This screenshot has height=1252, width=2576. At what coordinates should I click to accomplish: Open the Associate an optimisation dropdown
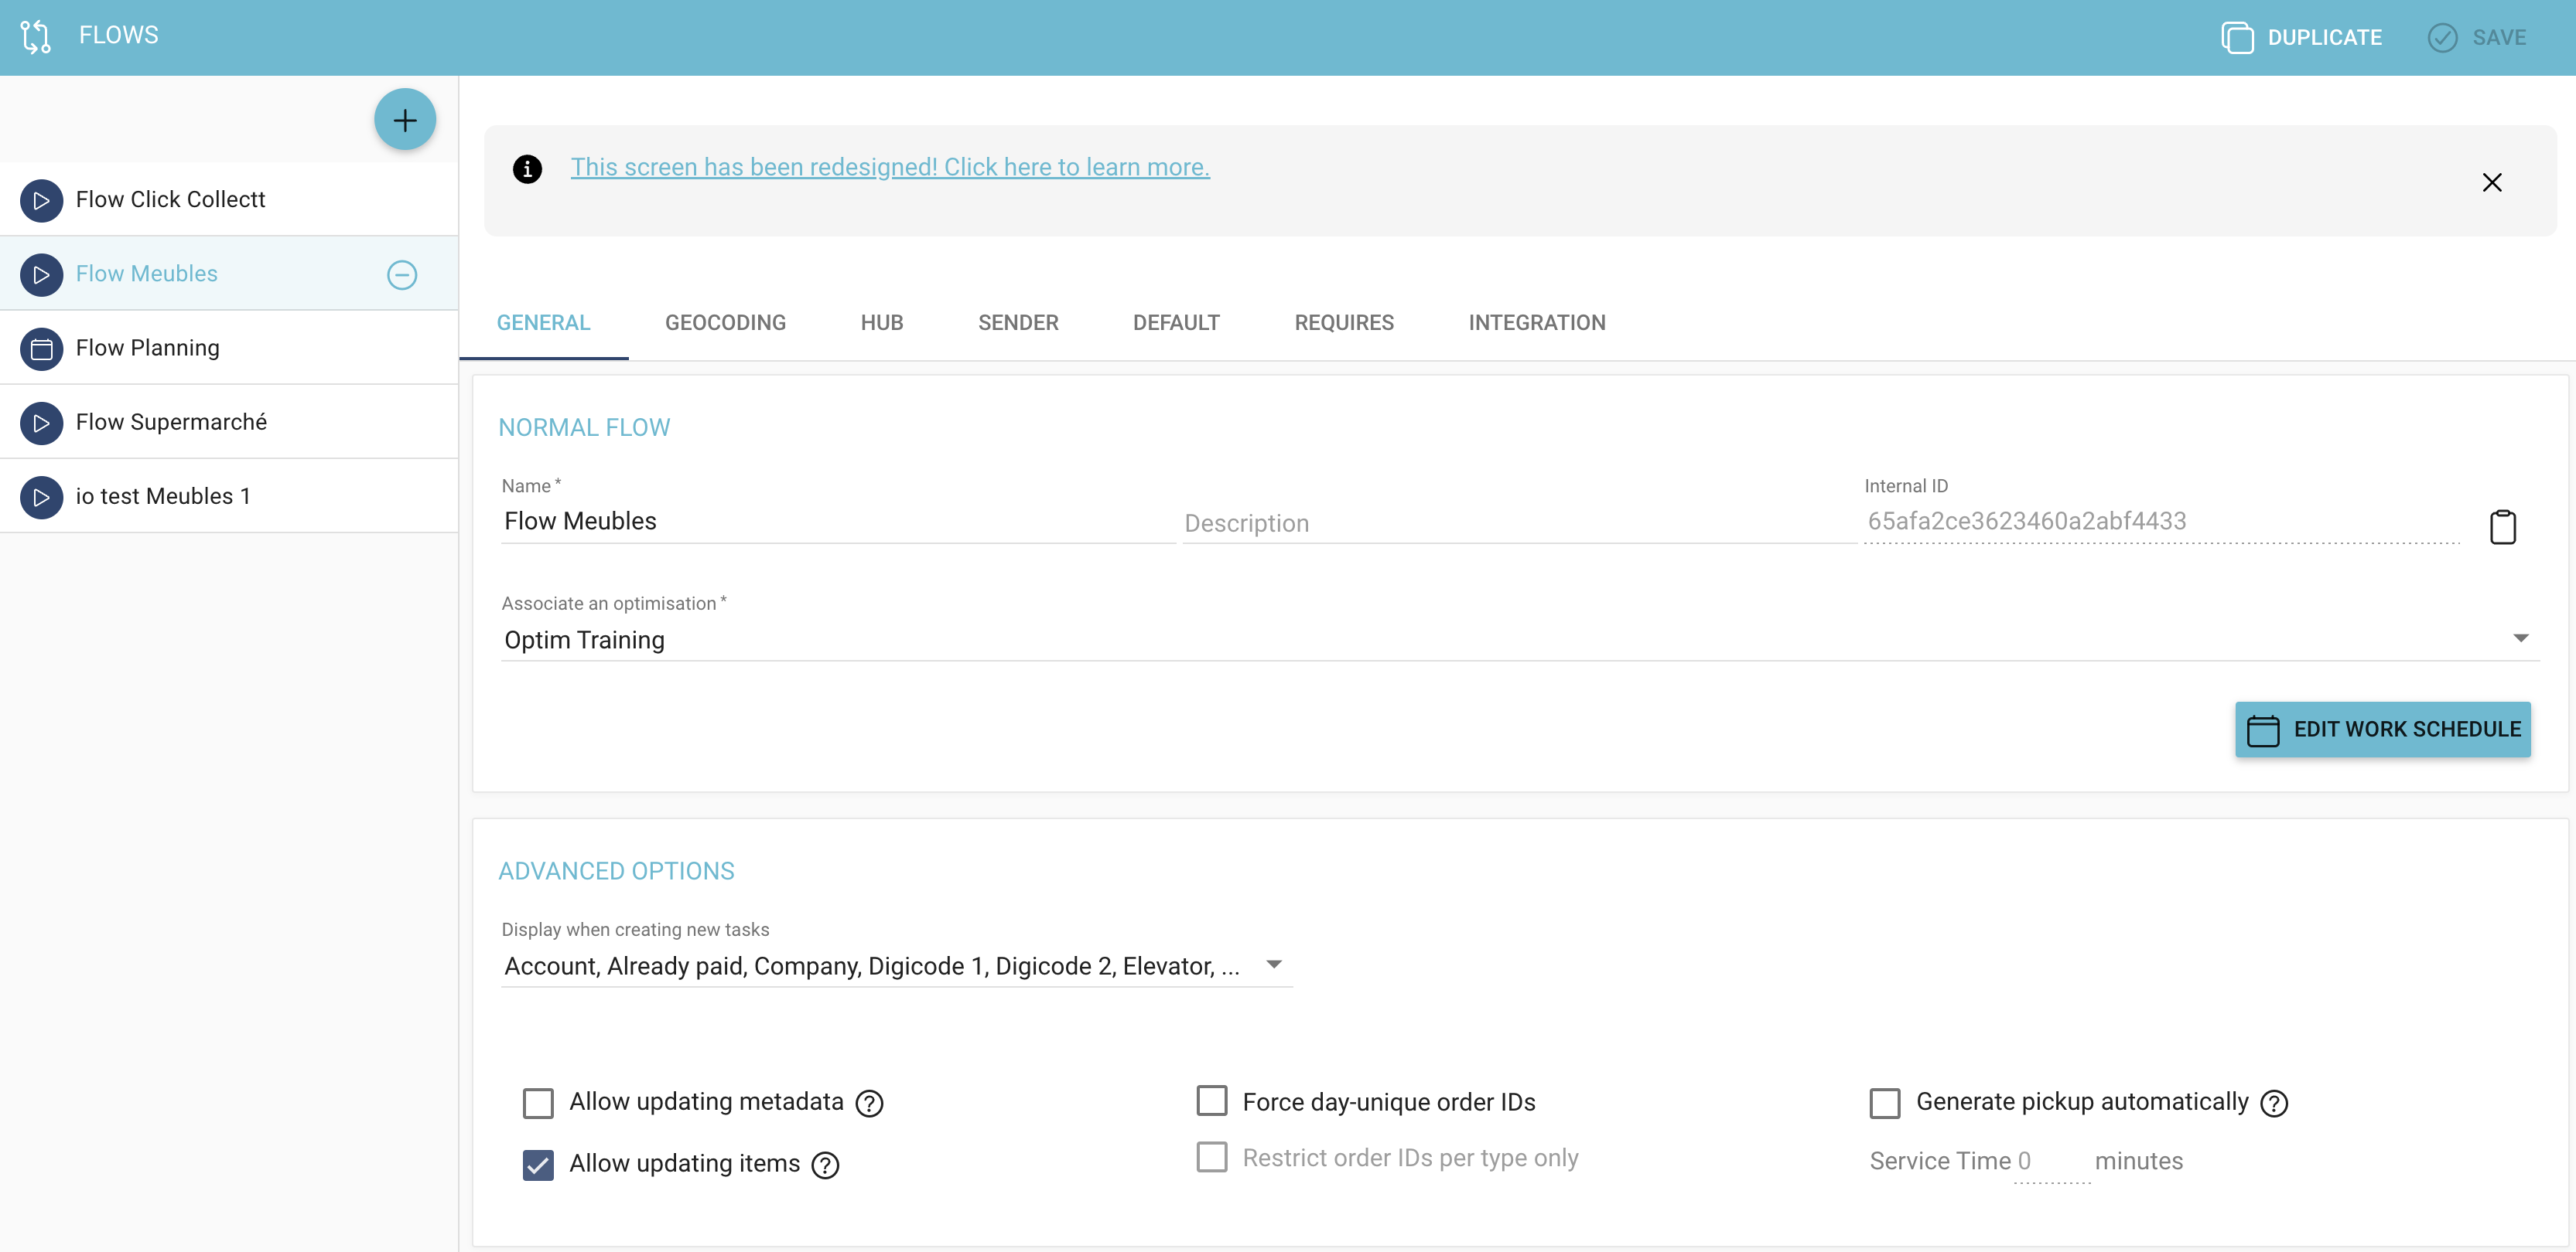click(1520, 639)
